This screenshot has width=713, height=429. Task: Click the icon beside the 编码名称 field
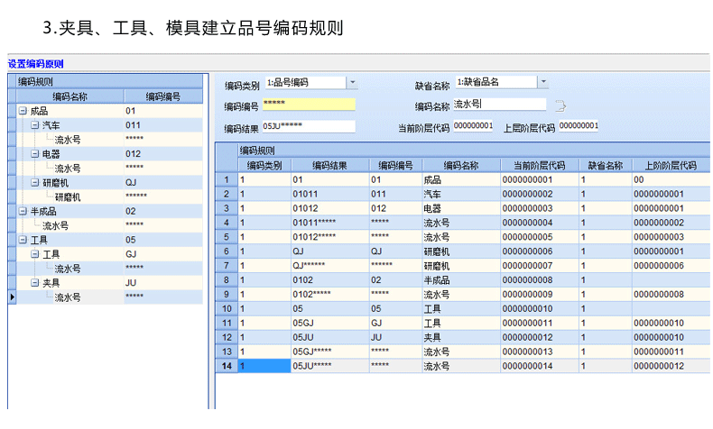point(560,105)
